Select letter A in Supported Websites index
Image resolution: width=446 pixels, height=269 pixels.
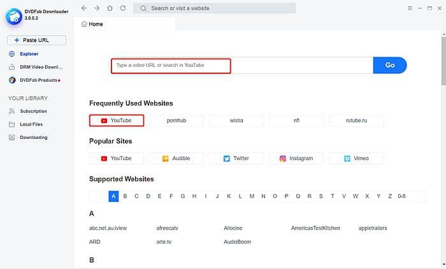(113, 196)
